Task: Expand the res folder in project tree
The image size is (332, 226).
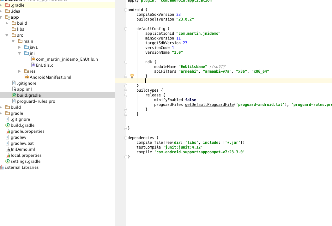Action: [20, 71]
